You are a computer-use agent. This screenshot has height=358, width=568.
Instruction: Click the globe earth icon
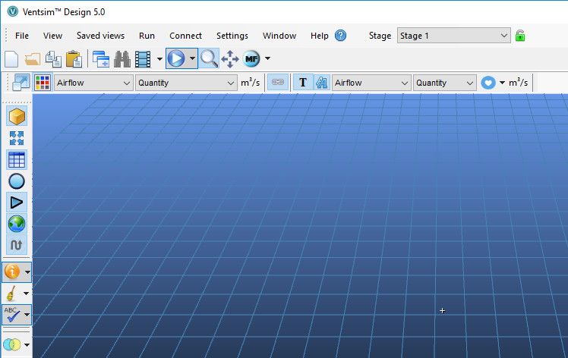(x=17, y=224)
